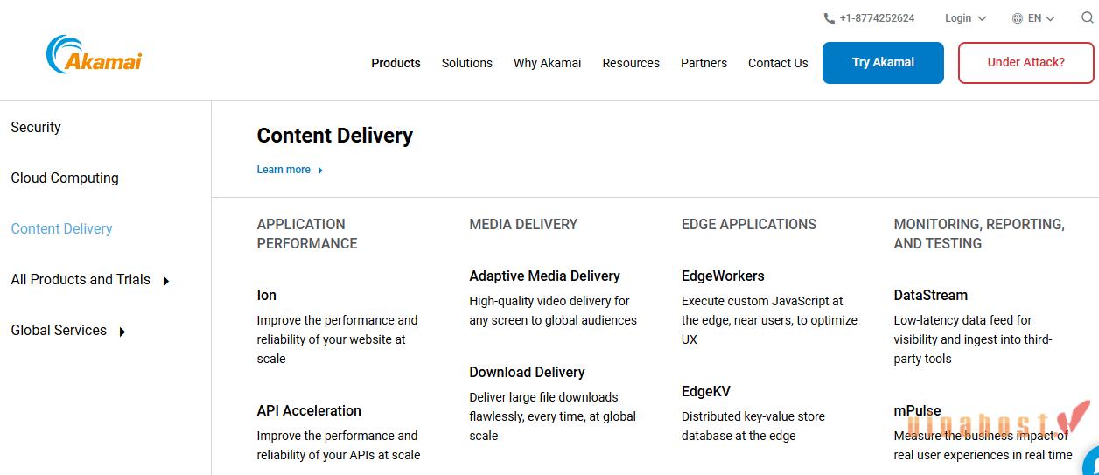Click the globe language icon
Image resolution: width=1099 pixels, height=475 pixels.
point(1018,18)
